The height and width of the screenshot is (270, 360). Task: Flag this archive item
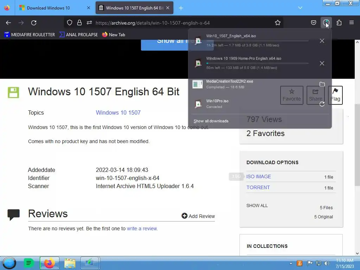335,95
